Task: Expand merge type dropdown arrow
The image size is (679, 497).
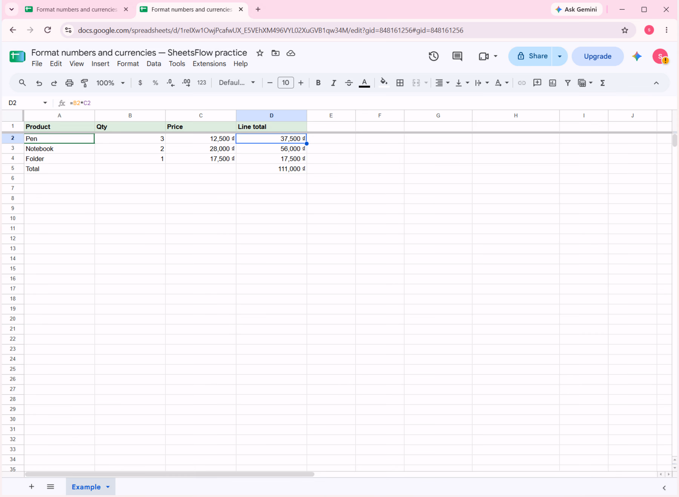Action: tap(426, 83)
